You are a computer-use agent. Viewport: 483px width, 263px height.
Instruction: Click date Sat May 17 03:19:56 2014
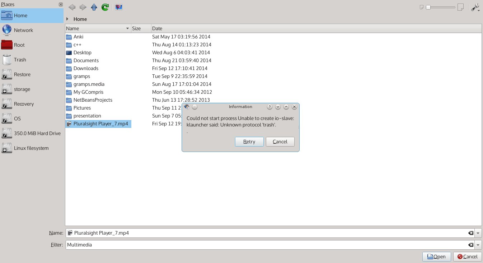tap(181, 37)
